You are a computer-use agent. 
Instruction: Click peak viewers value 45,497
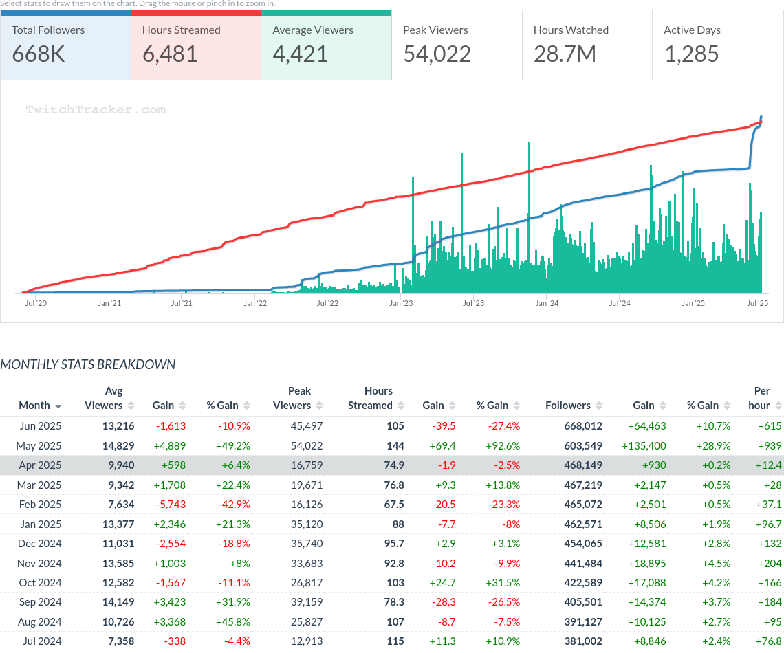coord(307,426)
